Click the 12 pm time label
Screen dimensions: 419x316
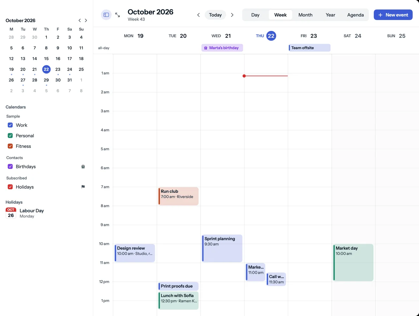pyautogui.click(x=104, y=282)
